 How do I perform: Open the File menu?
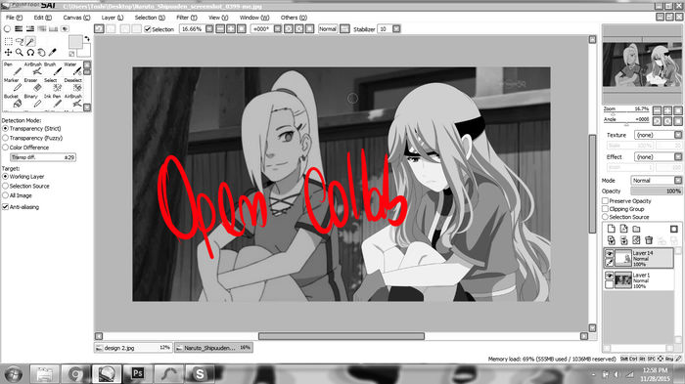[14, 18]
